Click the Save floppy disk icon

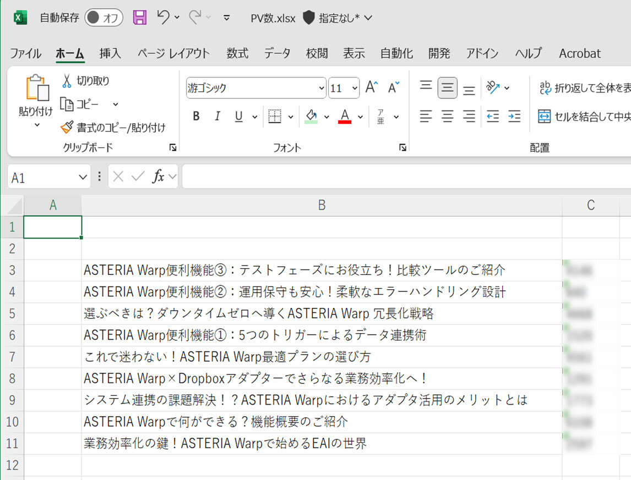coord(140,18)
